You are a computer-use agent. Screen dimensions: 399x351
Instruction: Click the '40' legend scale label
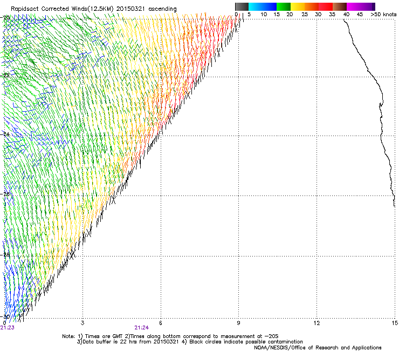pyautogui.click(x=346, y=15)
